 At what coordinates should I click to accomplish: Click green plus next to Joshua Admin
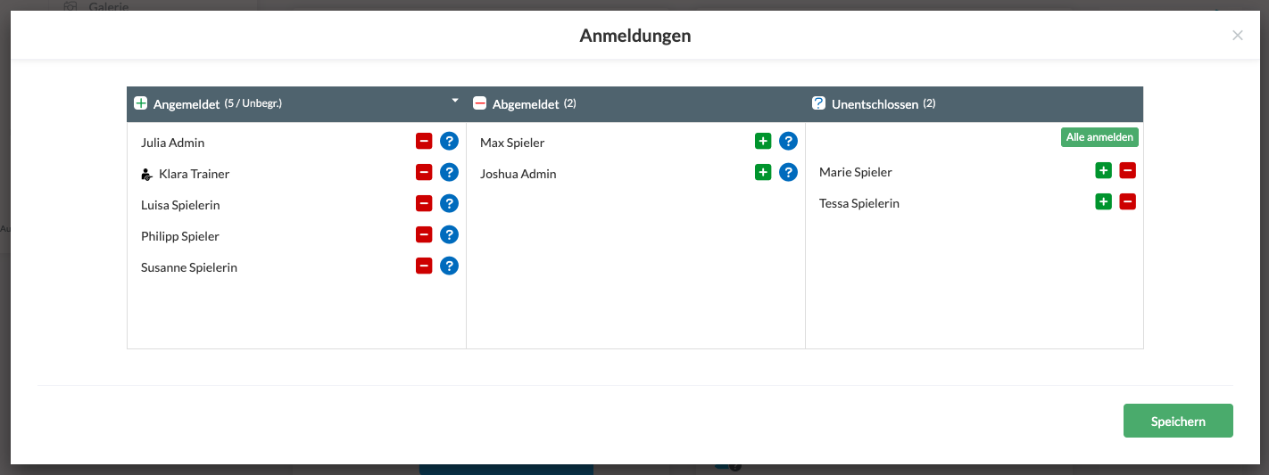[763, 172]
